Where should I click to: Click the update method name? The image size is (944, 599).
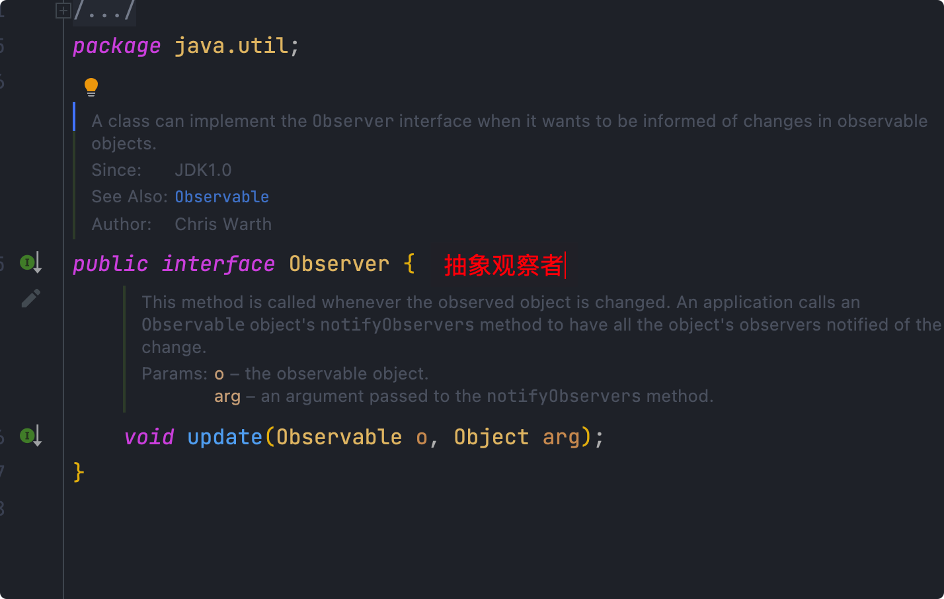click(x=225, y=437)
